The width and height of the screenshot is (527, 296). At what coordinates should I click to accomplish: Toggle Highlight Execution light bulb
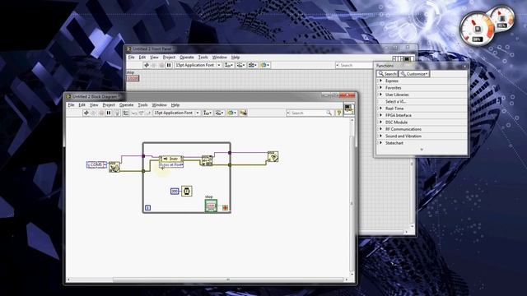pos(117,113)
